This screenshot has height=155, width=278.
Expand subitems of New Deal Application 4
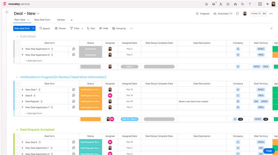coord(22,49)
